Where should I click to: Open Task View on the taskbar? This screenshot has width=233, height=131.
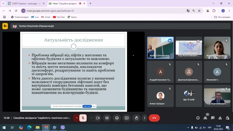pos(12,128)
